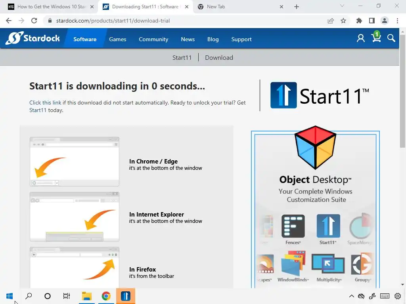Viewport: 406px width, 304px height.
Task: Open File Explorer from the taskbar
Action: pos(87,296)
